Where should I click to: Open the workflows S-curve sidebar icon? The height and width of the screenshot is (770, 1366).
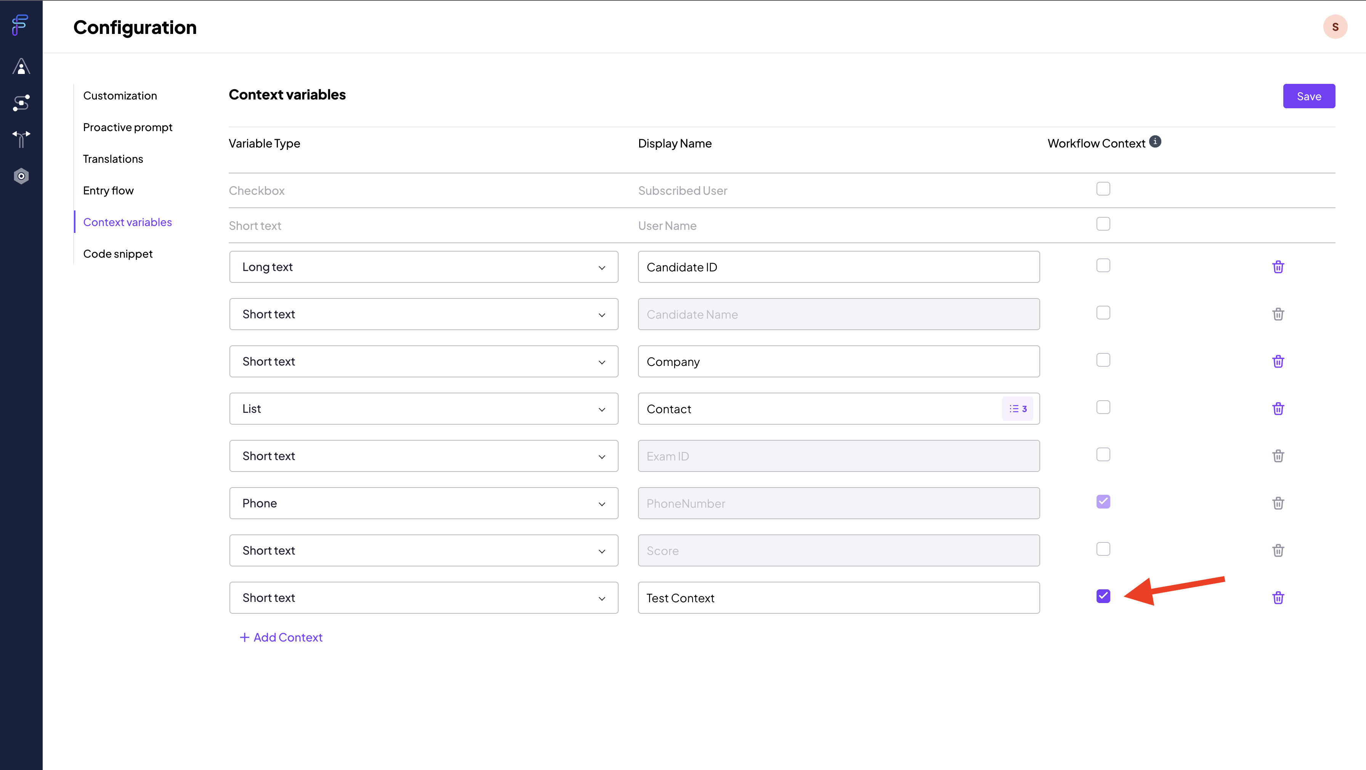click(x=21, y=103)
